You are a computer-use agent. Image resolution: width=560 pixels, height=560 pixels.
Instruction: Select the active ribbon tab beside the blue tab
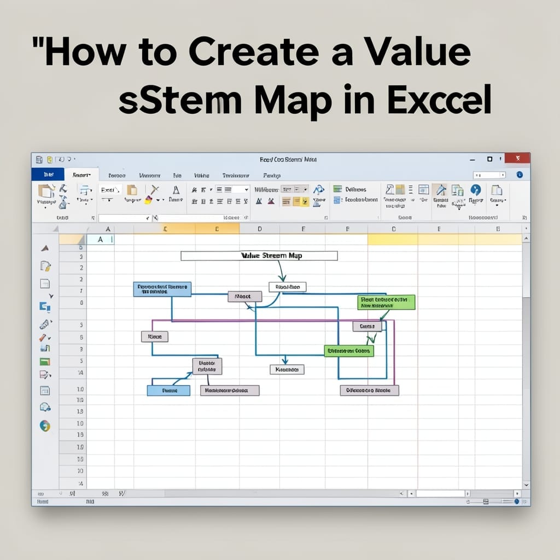click(82, 174)
